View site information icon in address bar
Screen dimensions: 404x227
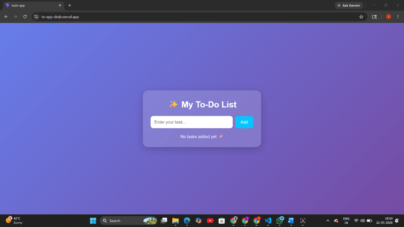click(x=36, y=17)
